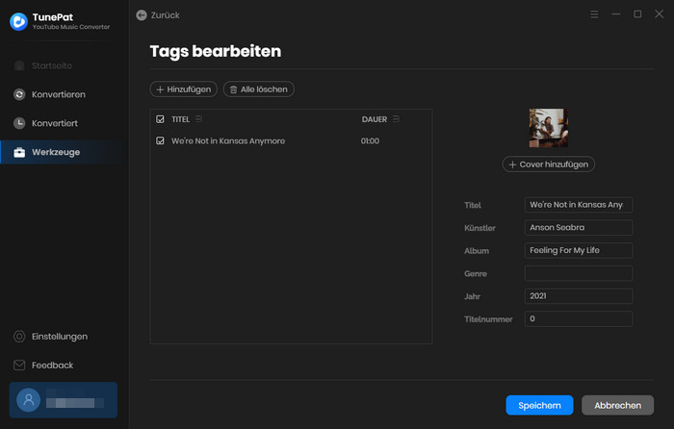
Task: Click the user account avatar icon
Action: click(x=28, y=400)
